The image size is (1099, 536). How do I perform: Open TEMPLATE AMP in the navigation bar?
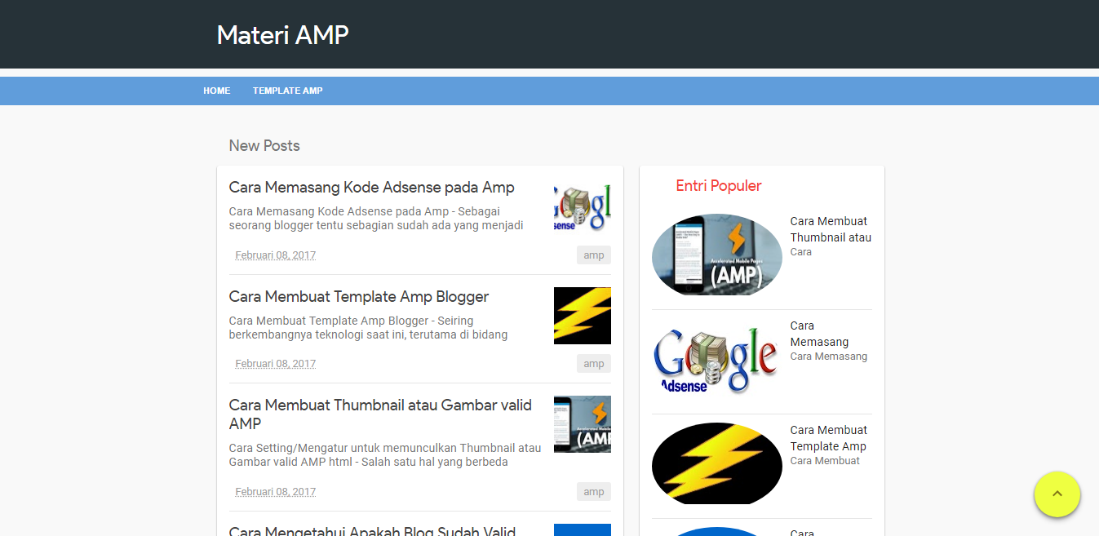coord(287,91)
